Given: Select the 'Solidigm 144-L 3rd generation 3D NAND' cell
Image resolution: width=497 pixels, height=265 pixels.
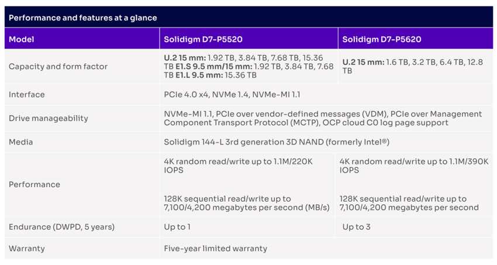Looking at the screenshot, I should pos(277,142).
